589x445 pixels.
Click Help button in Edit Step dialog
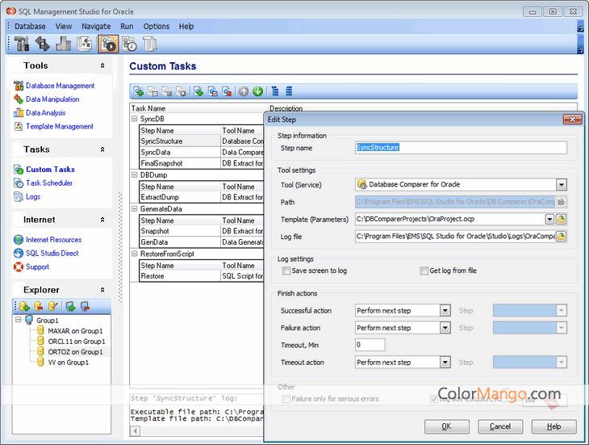tap(553, 426)
